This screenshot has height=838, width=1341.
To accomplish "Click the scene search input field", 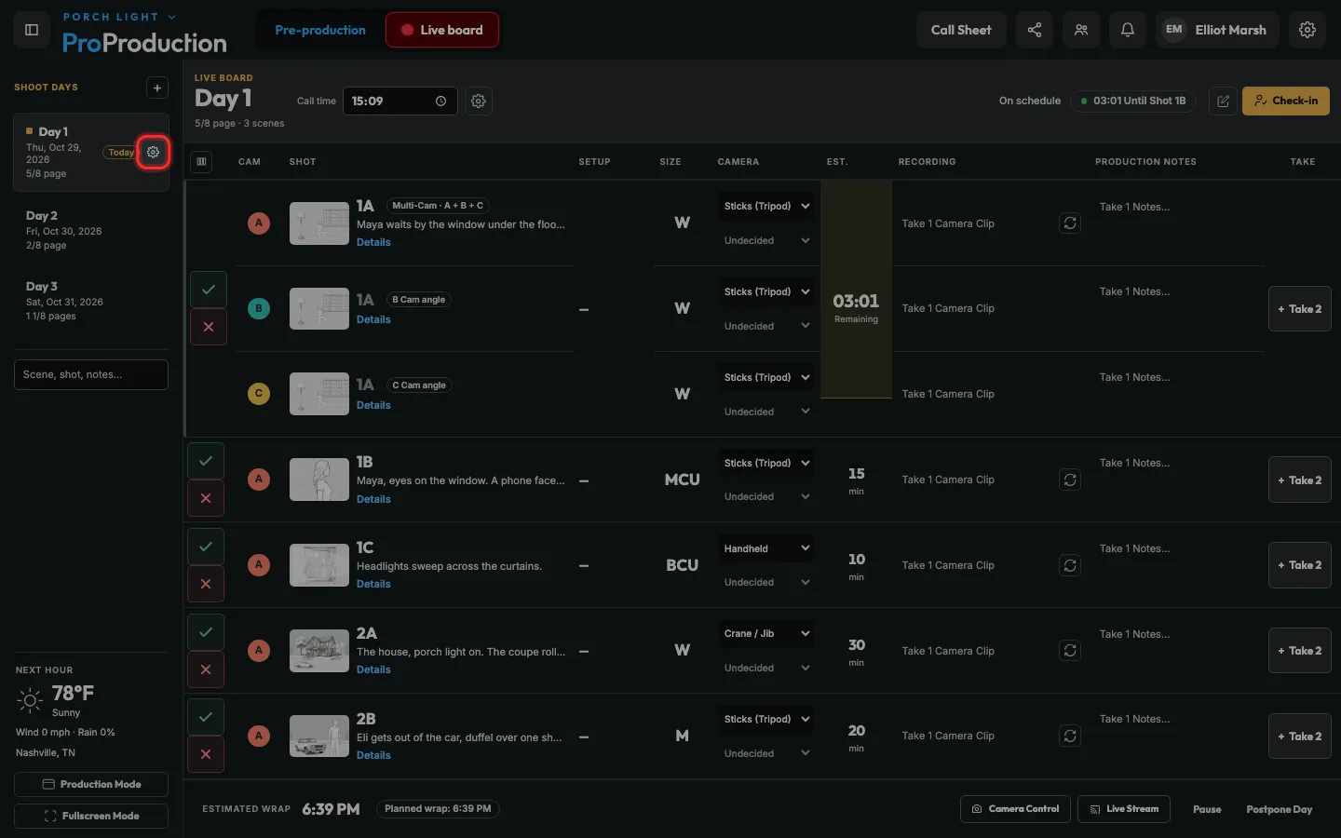I will tap(91, 374).
